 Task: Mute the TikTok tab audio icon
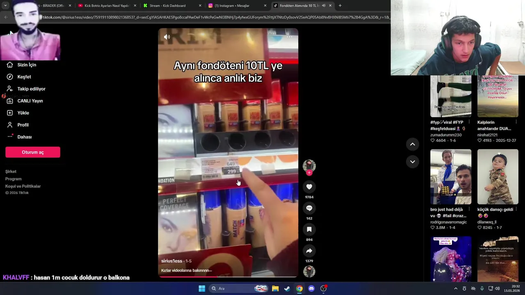324,6
